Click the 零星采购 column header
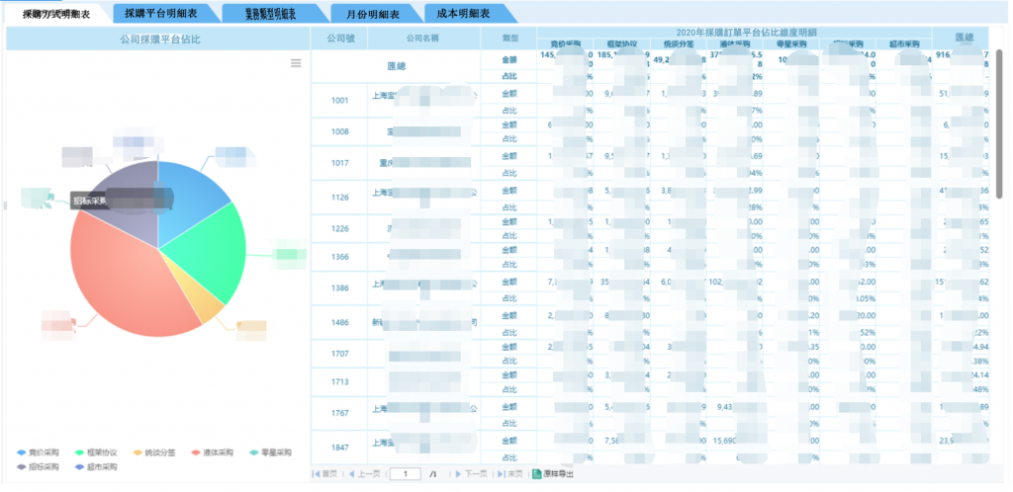Image resolution: width=1013 pixels, height=492 pixels. click(x=790, y=44)
